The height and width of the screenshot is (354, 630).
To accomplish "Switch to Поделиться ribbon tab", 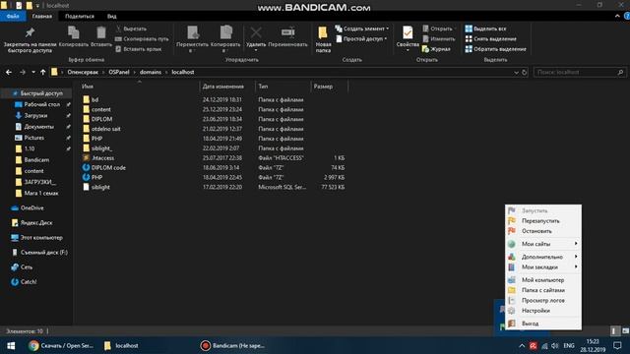I will pyautogui.click(x=80, y=16).
